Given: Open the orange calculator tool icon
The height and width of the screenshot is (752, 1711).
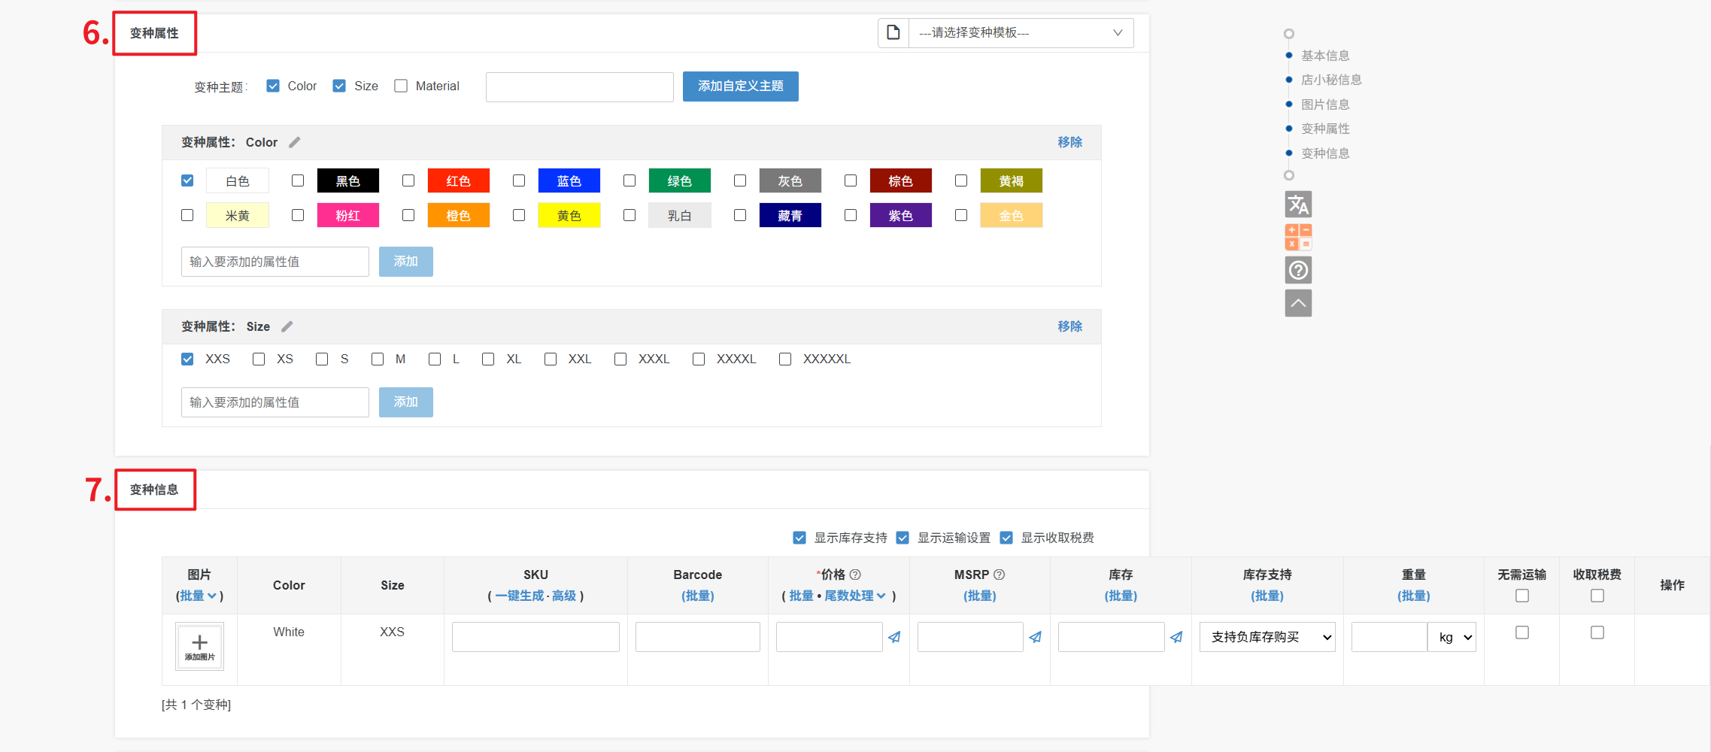Looking at the screenshot, I should pyautogui.click(x=1298, y=237).
